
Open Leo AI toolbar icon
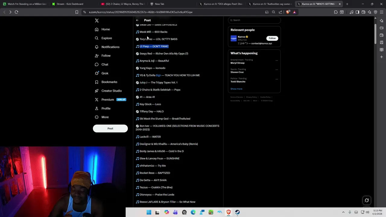click(x=369, y=12)
